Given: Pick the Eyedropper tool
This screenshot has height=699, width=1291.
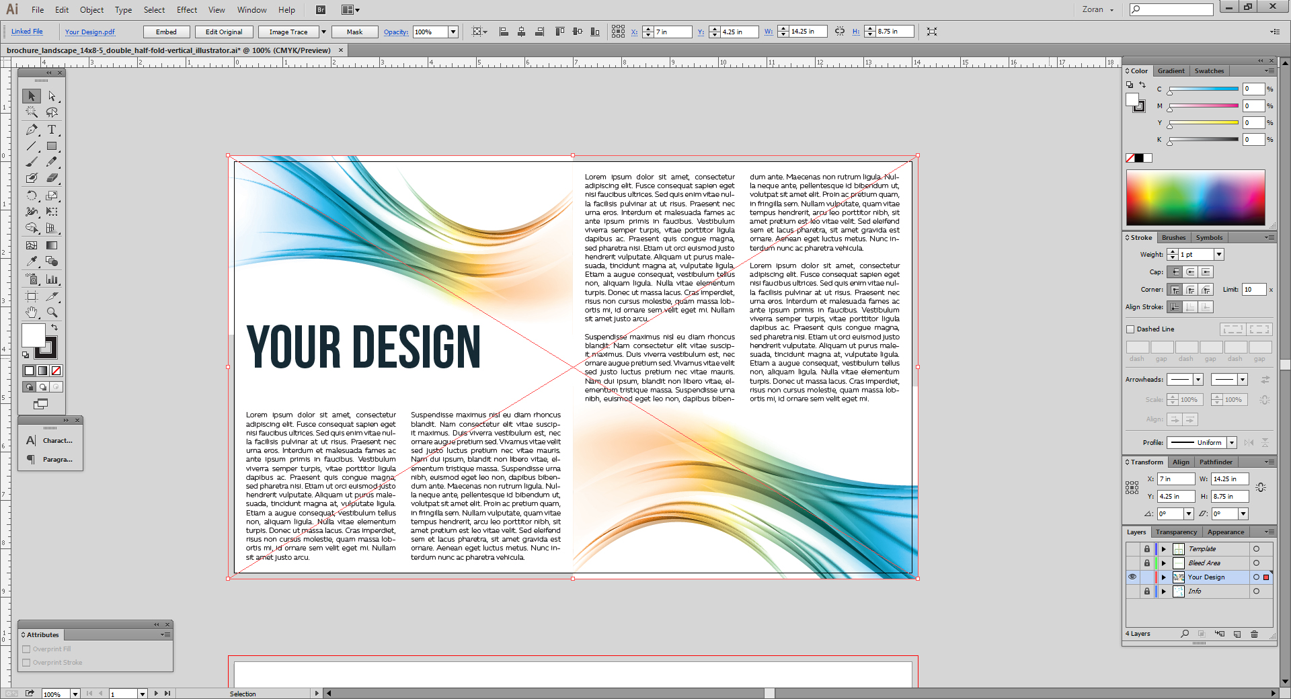Looking at the screenshot, I should click(x=31, y=261).
